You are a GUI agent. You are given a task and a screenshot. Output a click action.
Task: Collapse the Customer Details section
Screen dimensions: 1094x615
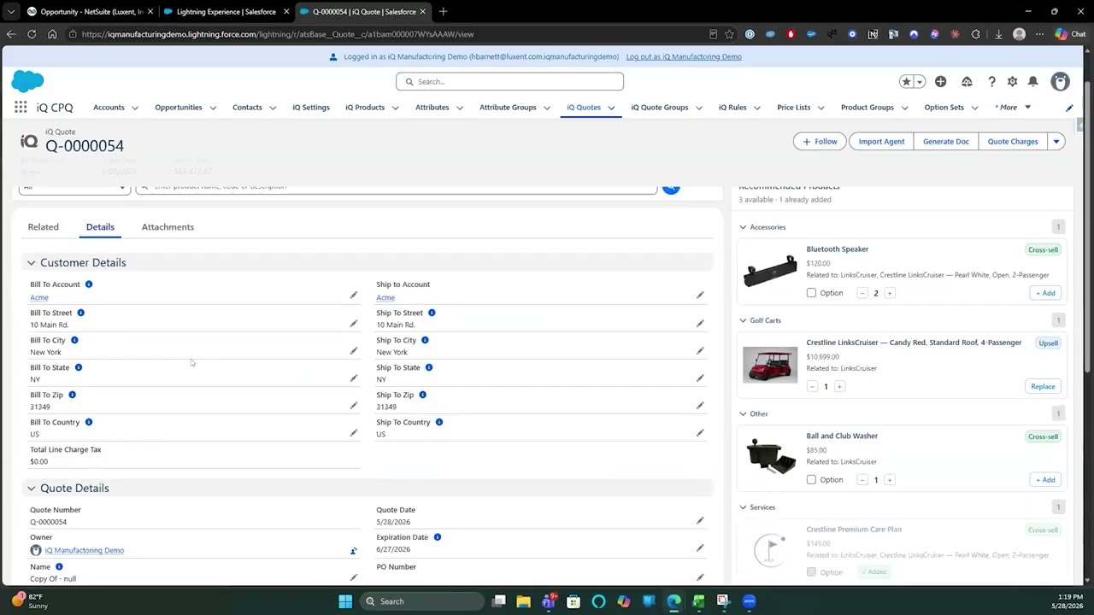click(32, 263)
